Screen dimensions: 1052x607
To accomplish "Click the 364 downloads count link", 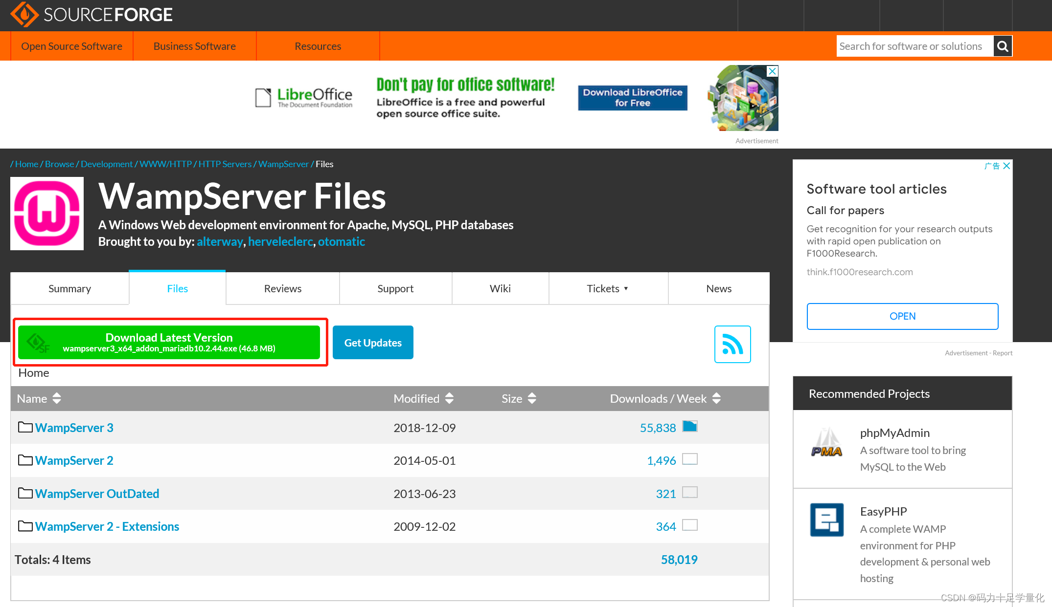I will click(666, 526).
